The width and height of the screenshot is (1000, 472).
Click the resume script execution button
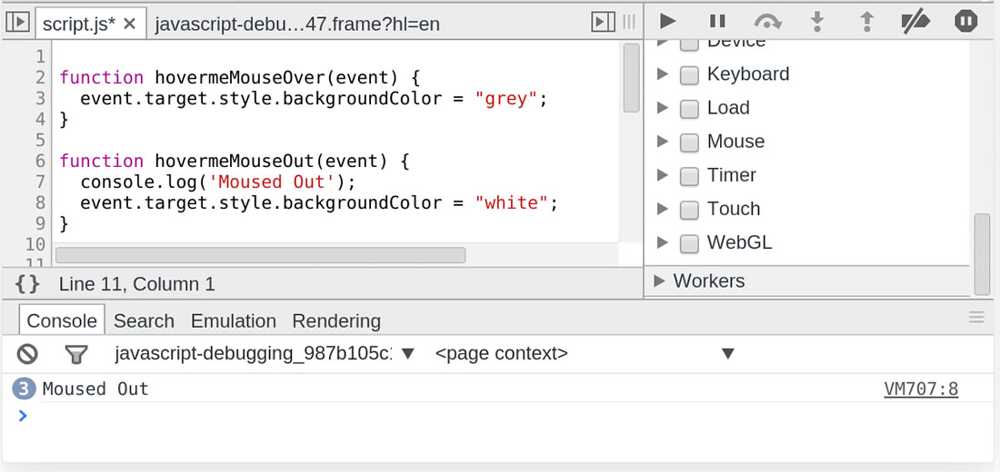coord(668,21)
